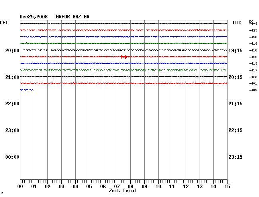The height and width of the screenshot is (197, 259).
Task: Click the 23:15 UTC time label
Action: (235, 157)
